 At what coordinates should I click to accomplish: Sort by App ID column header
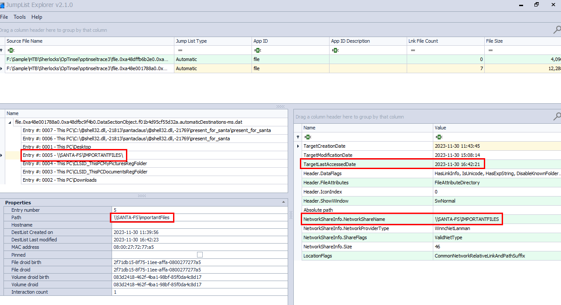290,41
